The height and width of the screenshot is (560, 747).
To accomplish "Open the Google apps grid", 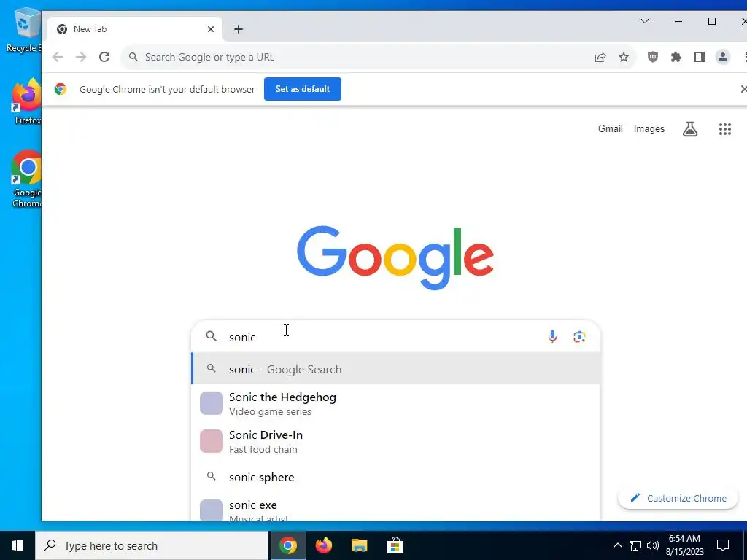I will click(724, 128).
